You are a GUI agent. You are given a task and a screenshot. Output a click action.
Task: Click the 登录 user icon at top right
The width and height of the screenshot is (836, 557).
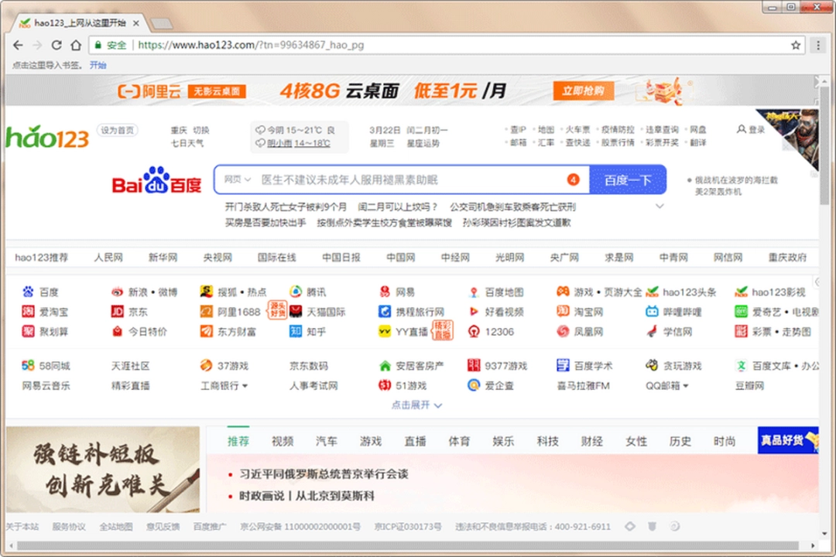pos(742,130)
